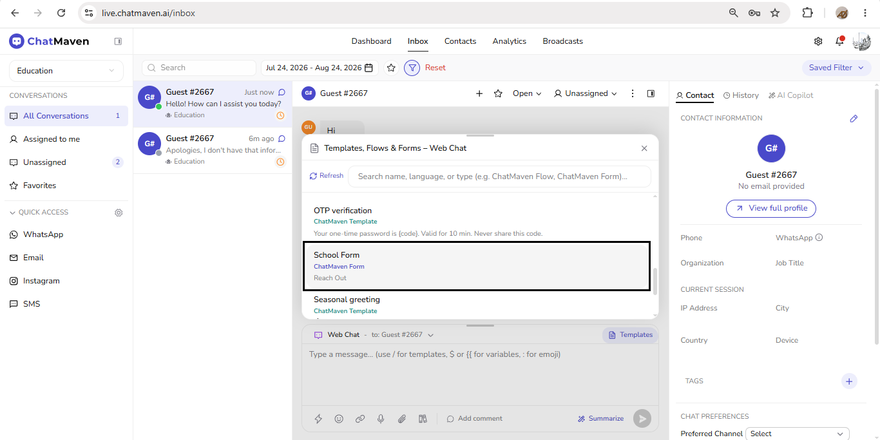Click the plus icon in chat header
This screenshot has width=880, height=440.
point(479,93)
